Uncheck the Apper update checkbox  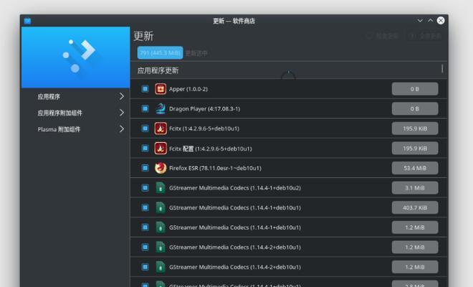tap(145, 89)
